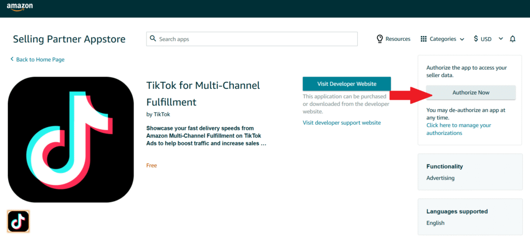Go Back to Home Page
530x243 pixels.
tap(40, 59)
